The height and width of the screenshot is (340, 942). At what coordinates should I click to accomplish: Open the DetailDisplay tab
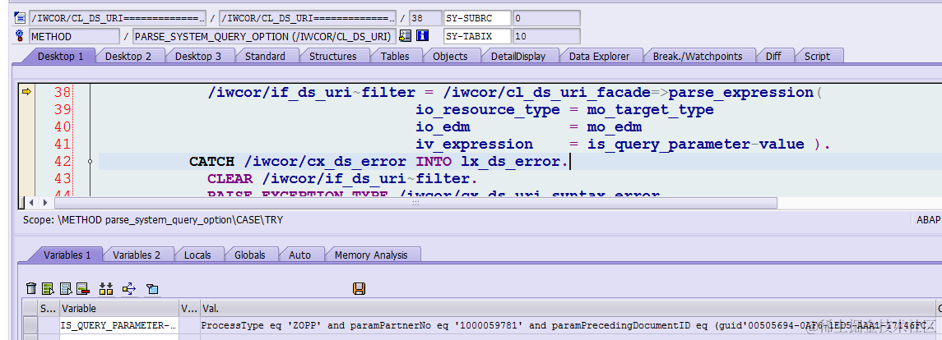tap(518, 57)
